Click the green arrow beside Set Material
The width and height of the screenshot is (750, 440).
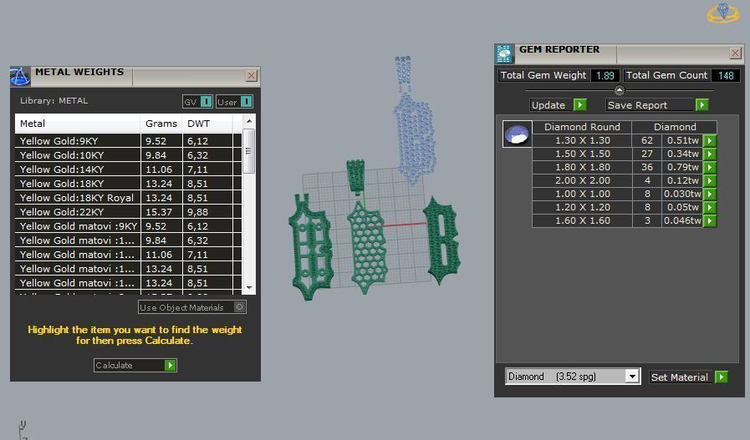[x=722, y=377]
